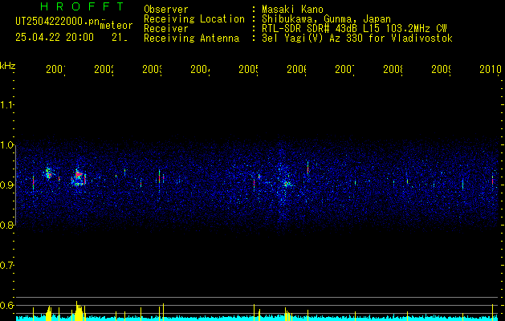Click the 2004 time axis label
The height and width of the screenshot is (321, 505).
tap(201, 69)
